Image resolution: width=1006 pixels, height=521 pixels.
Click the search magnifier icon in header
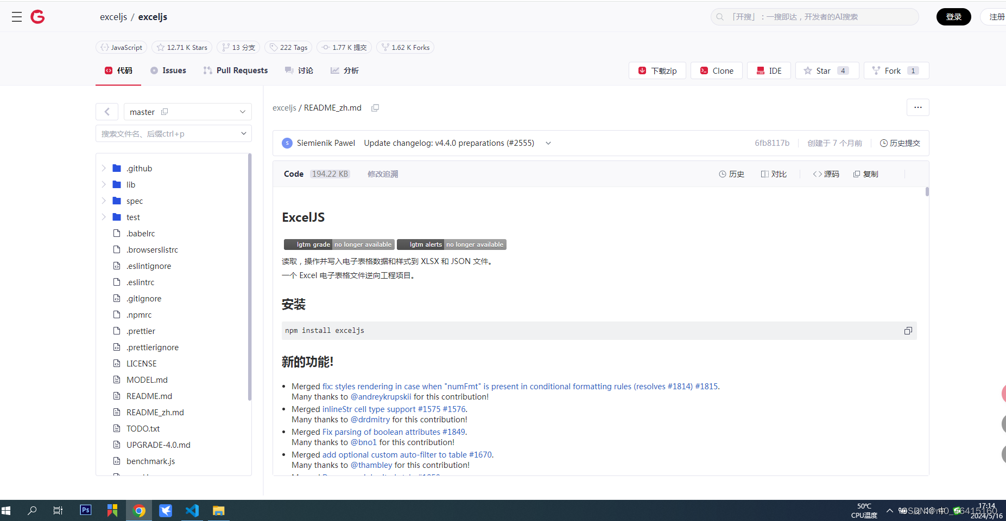coord(720,17)
